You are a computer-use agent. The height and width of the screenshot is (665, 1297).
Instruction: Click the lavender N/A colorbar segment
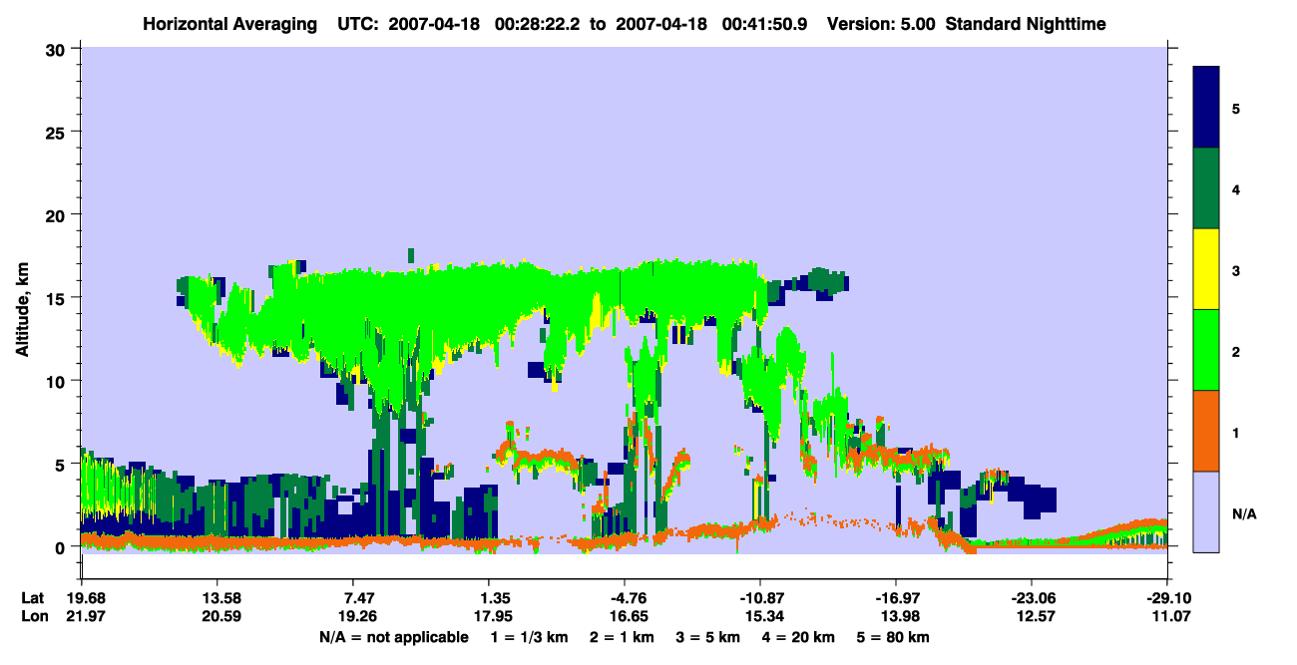(1206, 511)
